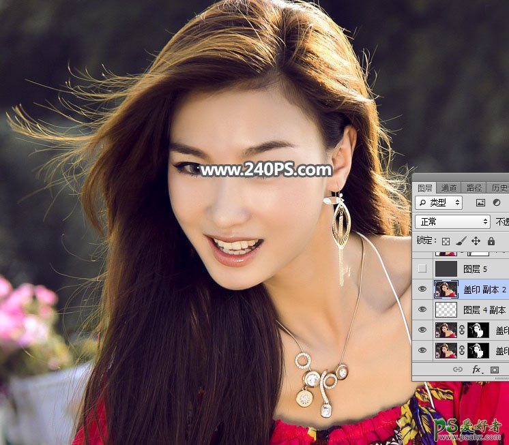Image resolution: width=509 pixels, height=445 pixels.
Task: Add a layer mask using bottom icon
Action: click(x=495, y=369)
